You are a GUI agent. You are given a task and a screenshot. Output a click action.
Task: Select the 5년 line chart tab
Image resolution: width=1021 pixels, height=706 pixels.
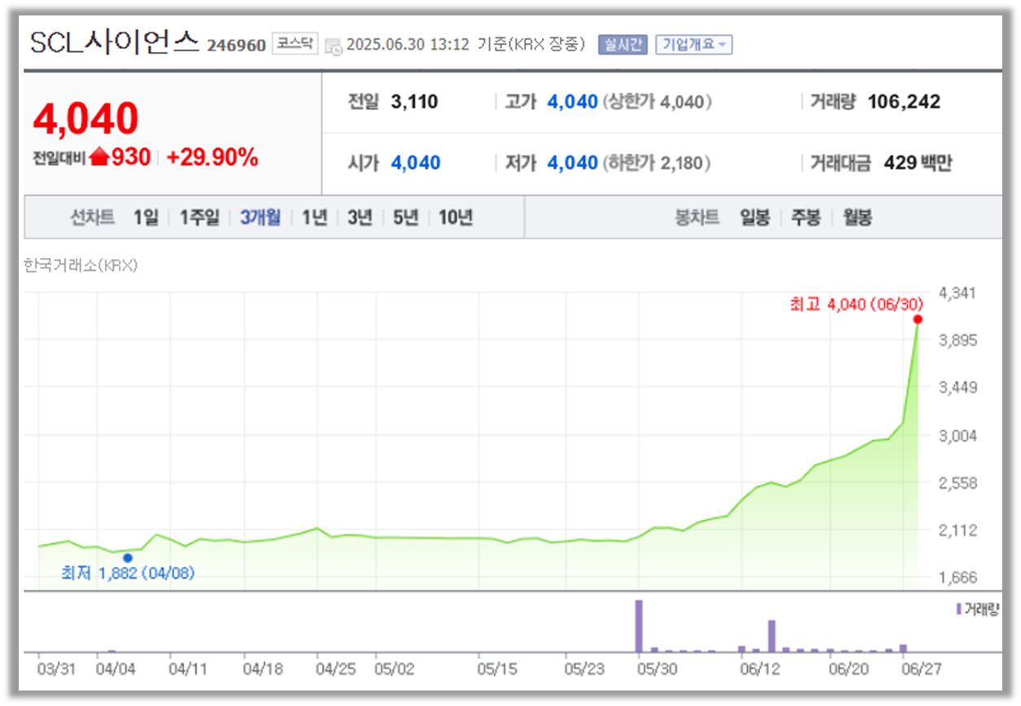coord(405,217)
